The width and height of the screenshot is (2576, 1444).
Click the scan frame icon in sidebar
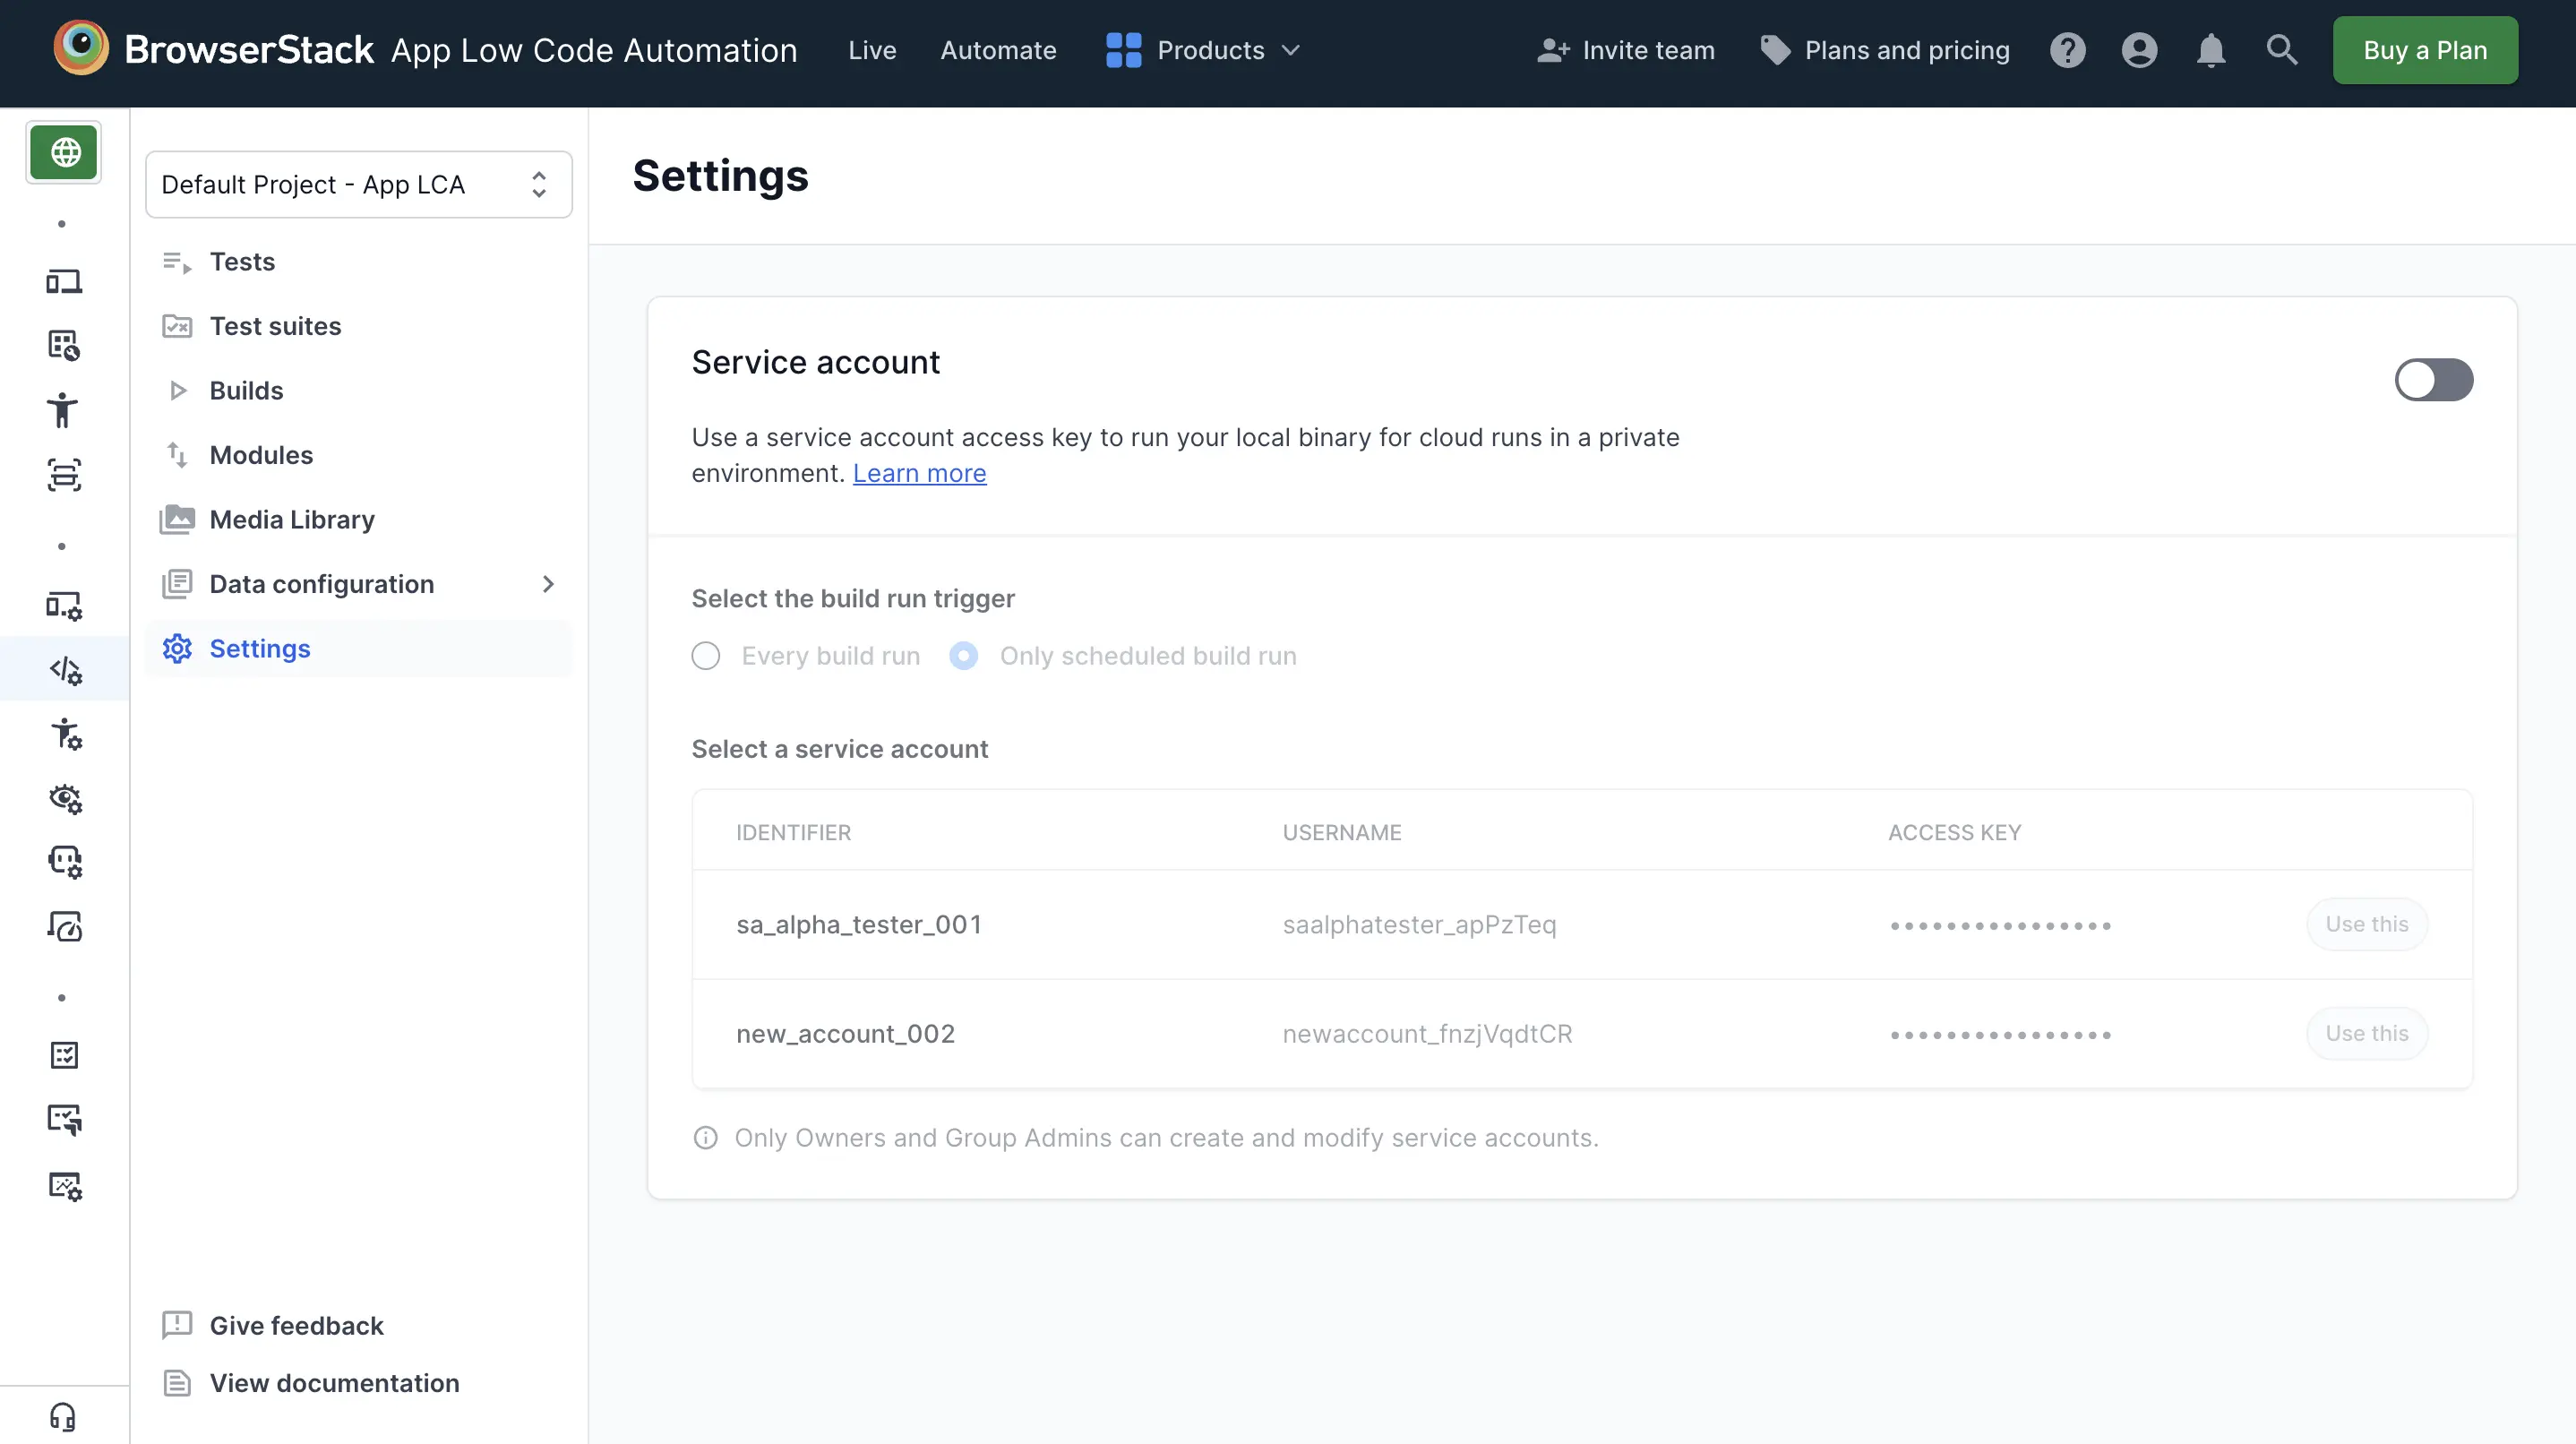click(x=64, y=474)
